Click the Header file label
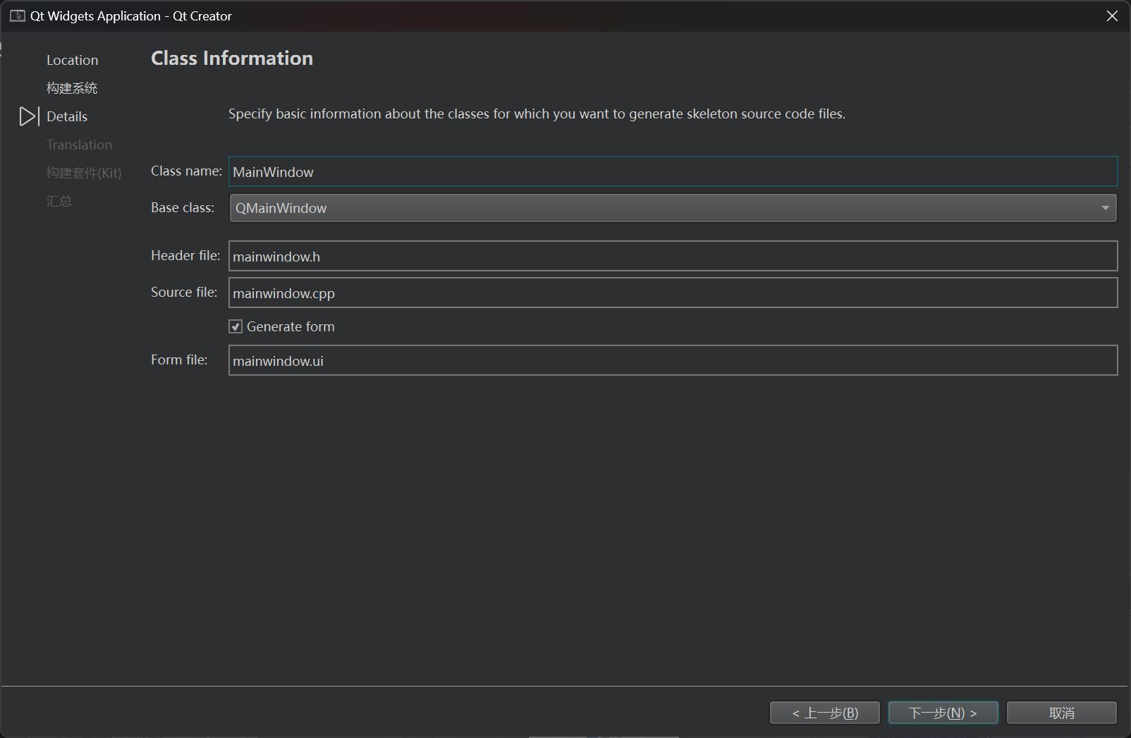1131x738 pixels. (185, 256)
